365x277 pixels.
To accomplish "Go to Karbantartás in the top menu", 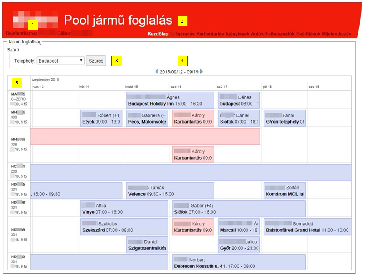I will (210, 34).
